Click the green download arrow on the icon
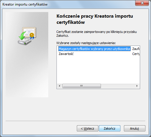 coord(22,36)
